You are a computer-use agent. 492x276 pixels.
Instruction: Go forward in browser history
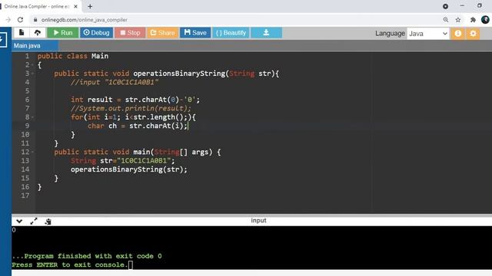pyautogui.click(x=8, y=20)
